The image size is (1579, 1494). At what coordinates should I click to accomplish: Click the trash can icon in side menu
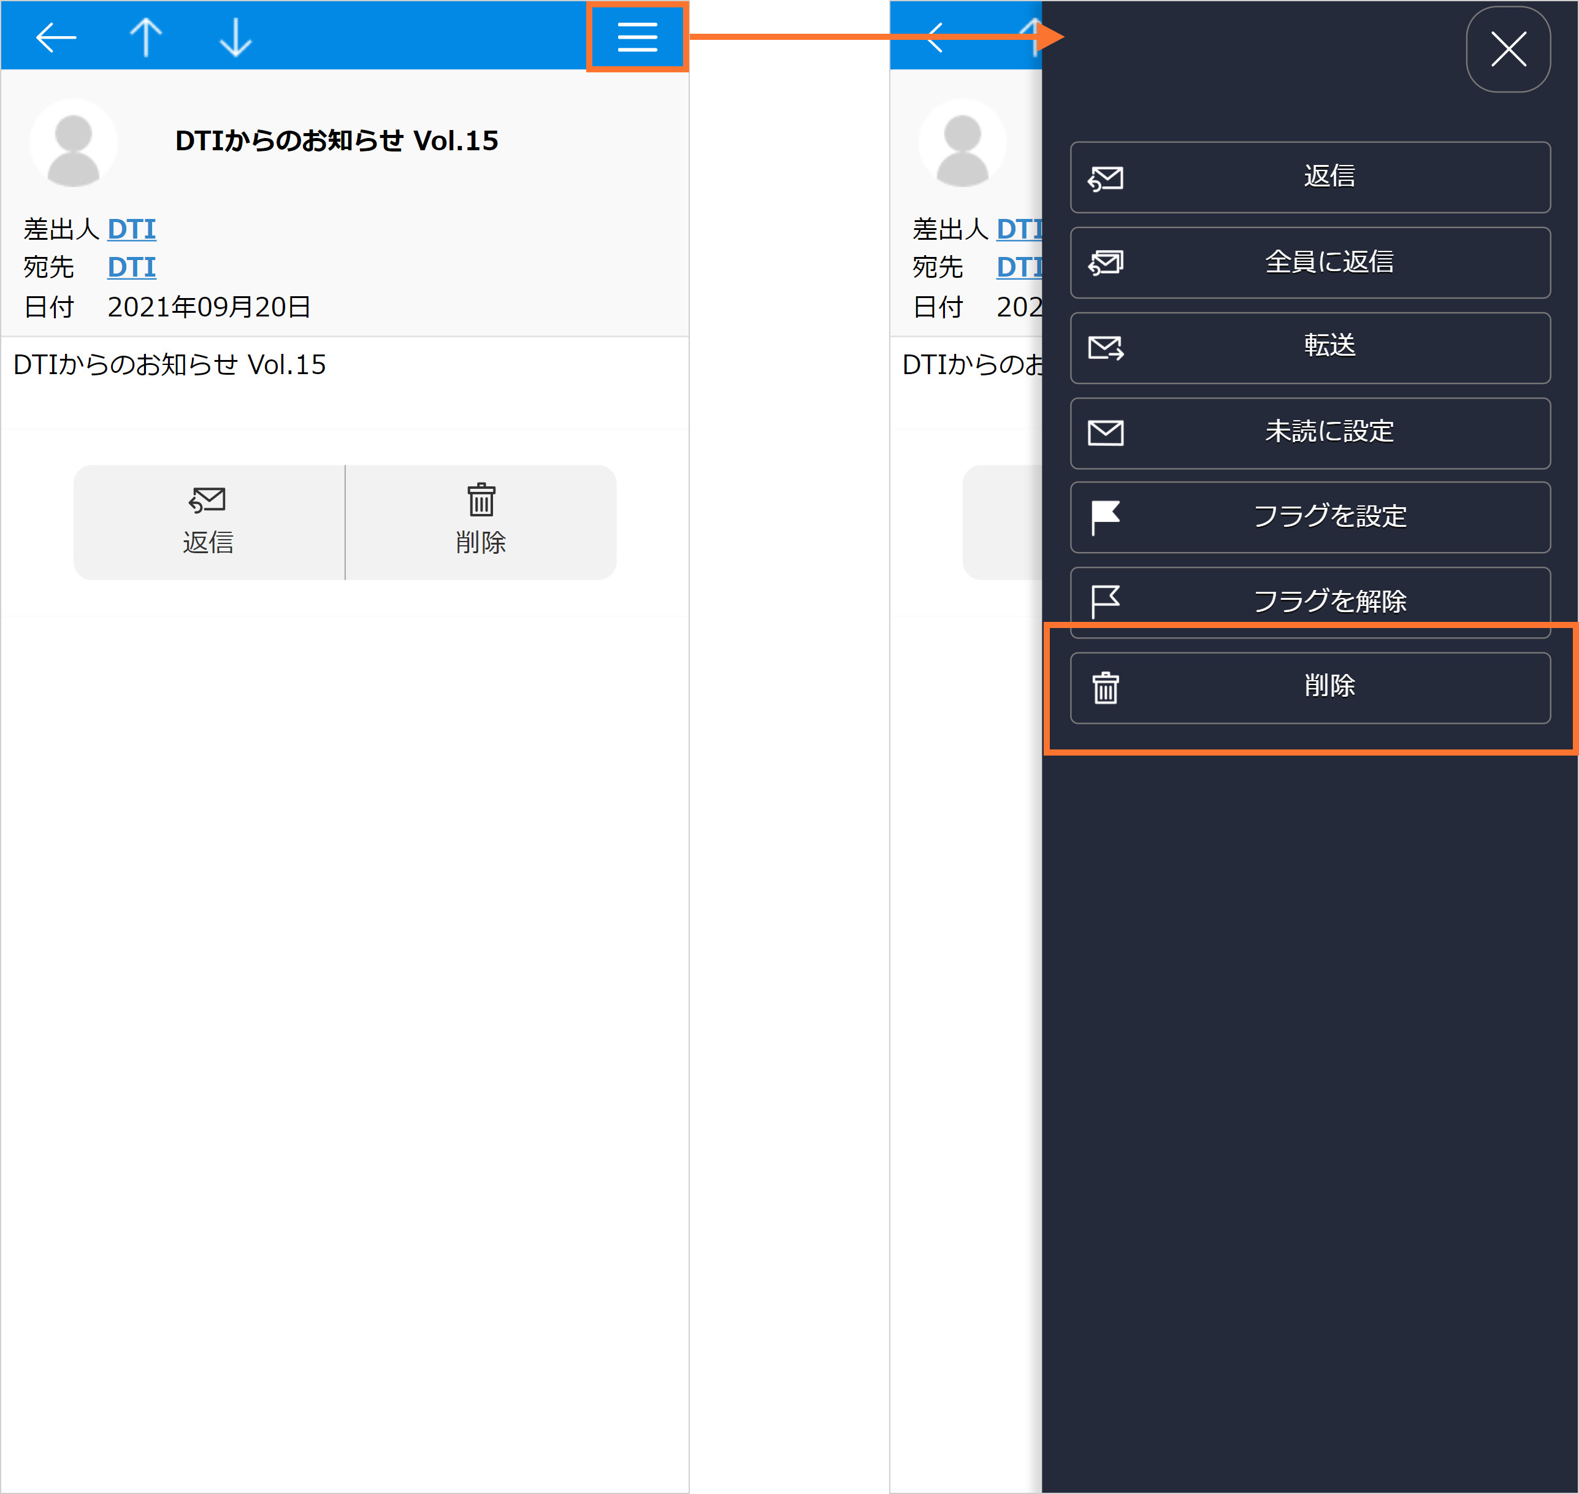tap(1105, 688)
